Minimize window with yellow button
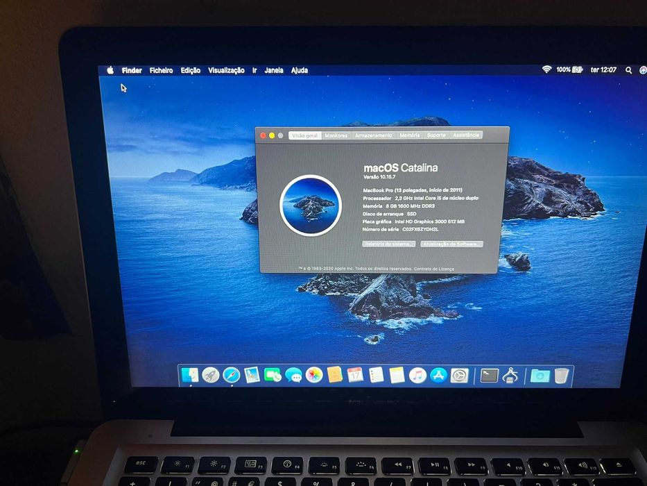647x486 pixels. pos(272,135)
